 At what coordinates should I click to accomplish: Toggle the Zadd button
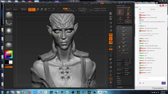point(65,9)
